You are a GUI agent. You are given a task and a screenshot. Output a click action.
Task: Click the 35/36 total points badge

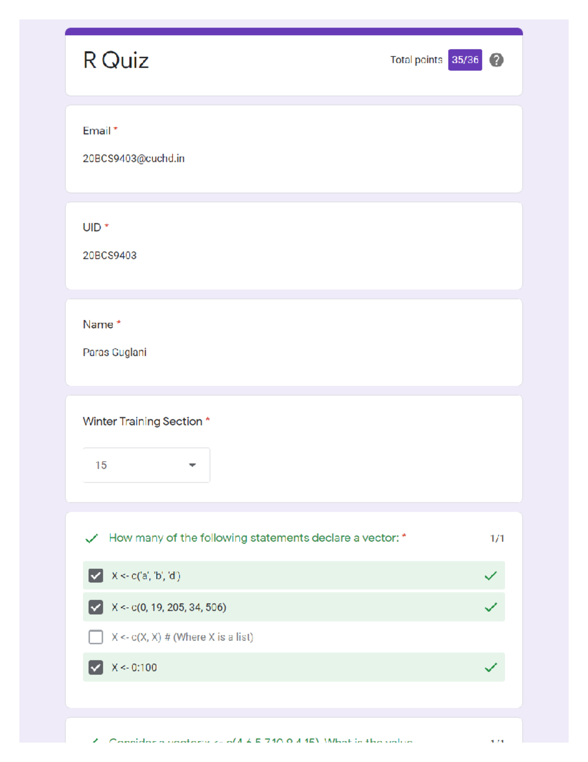(465, 60)
